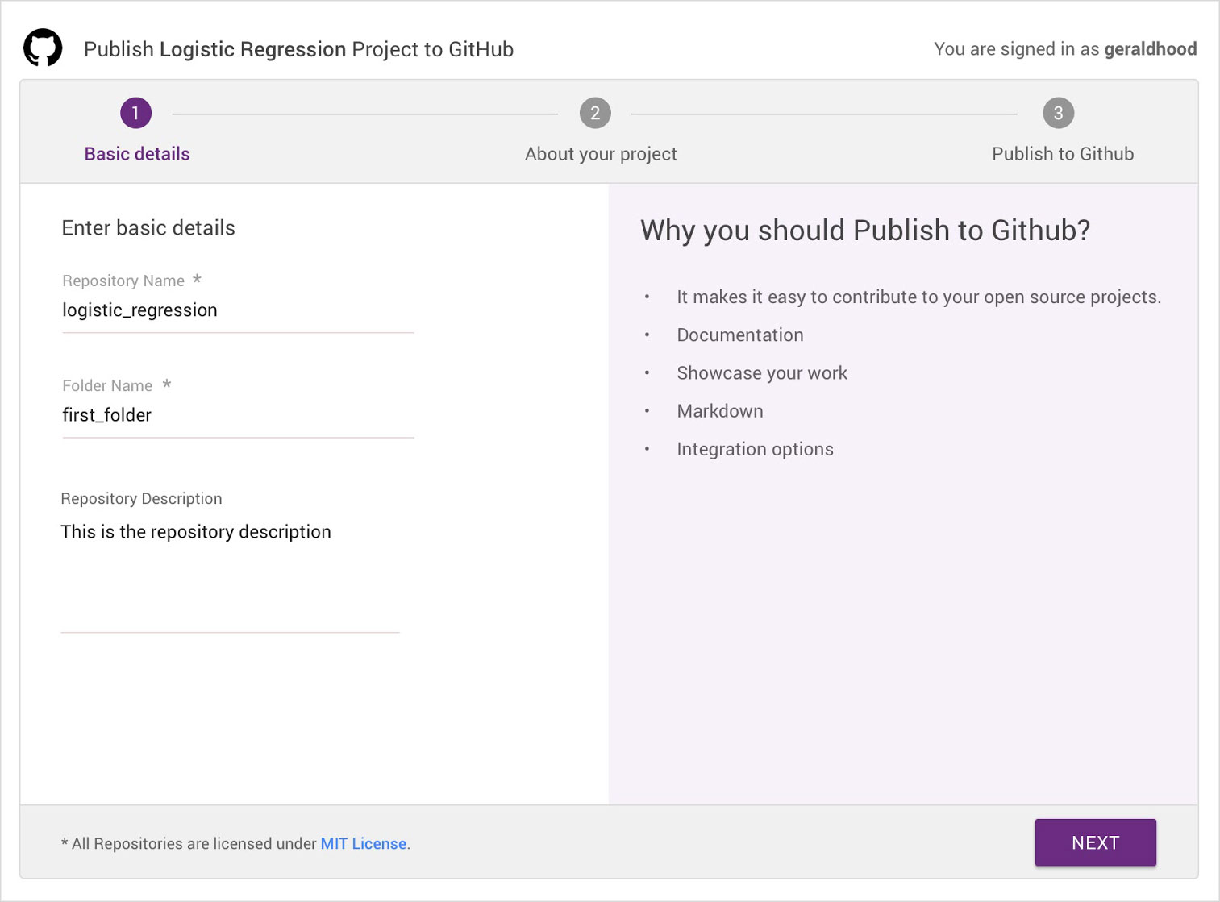The image size is (1220, 902).
Task: Focus the Repository Name input field
Action: 238,311
